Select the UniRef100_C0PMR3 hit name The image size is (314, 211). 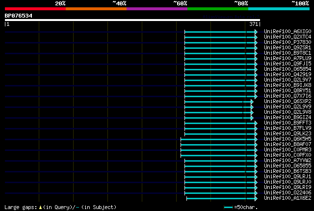pyautogui.click(x=288, y=150)
